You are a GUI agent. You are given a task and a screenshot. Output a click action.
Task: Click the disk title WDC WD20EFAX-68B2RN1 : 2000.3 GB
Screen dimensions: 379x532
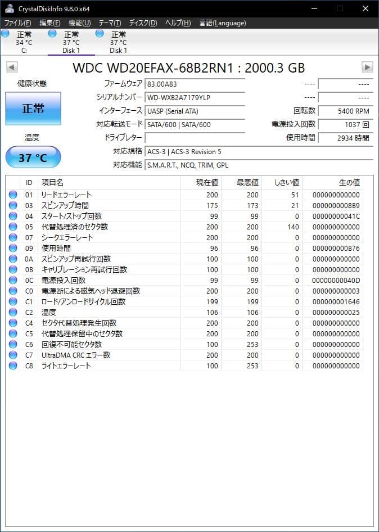point(188,67)
